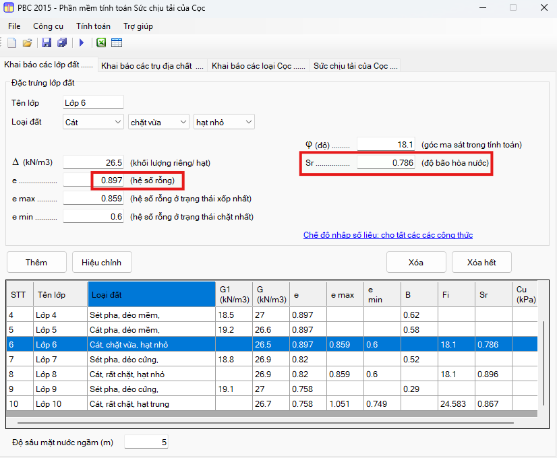Click the 0.29 B value cell
This screenshot has width=557, height=458.
click(x=419, y=389)
